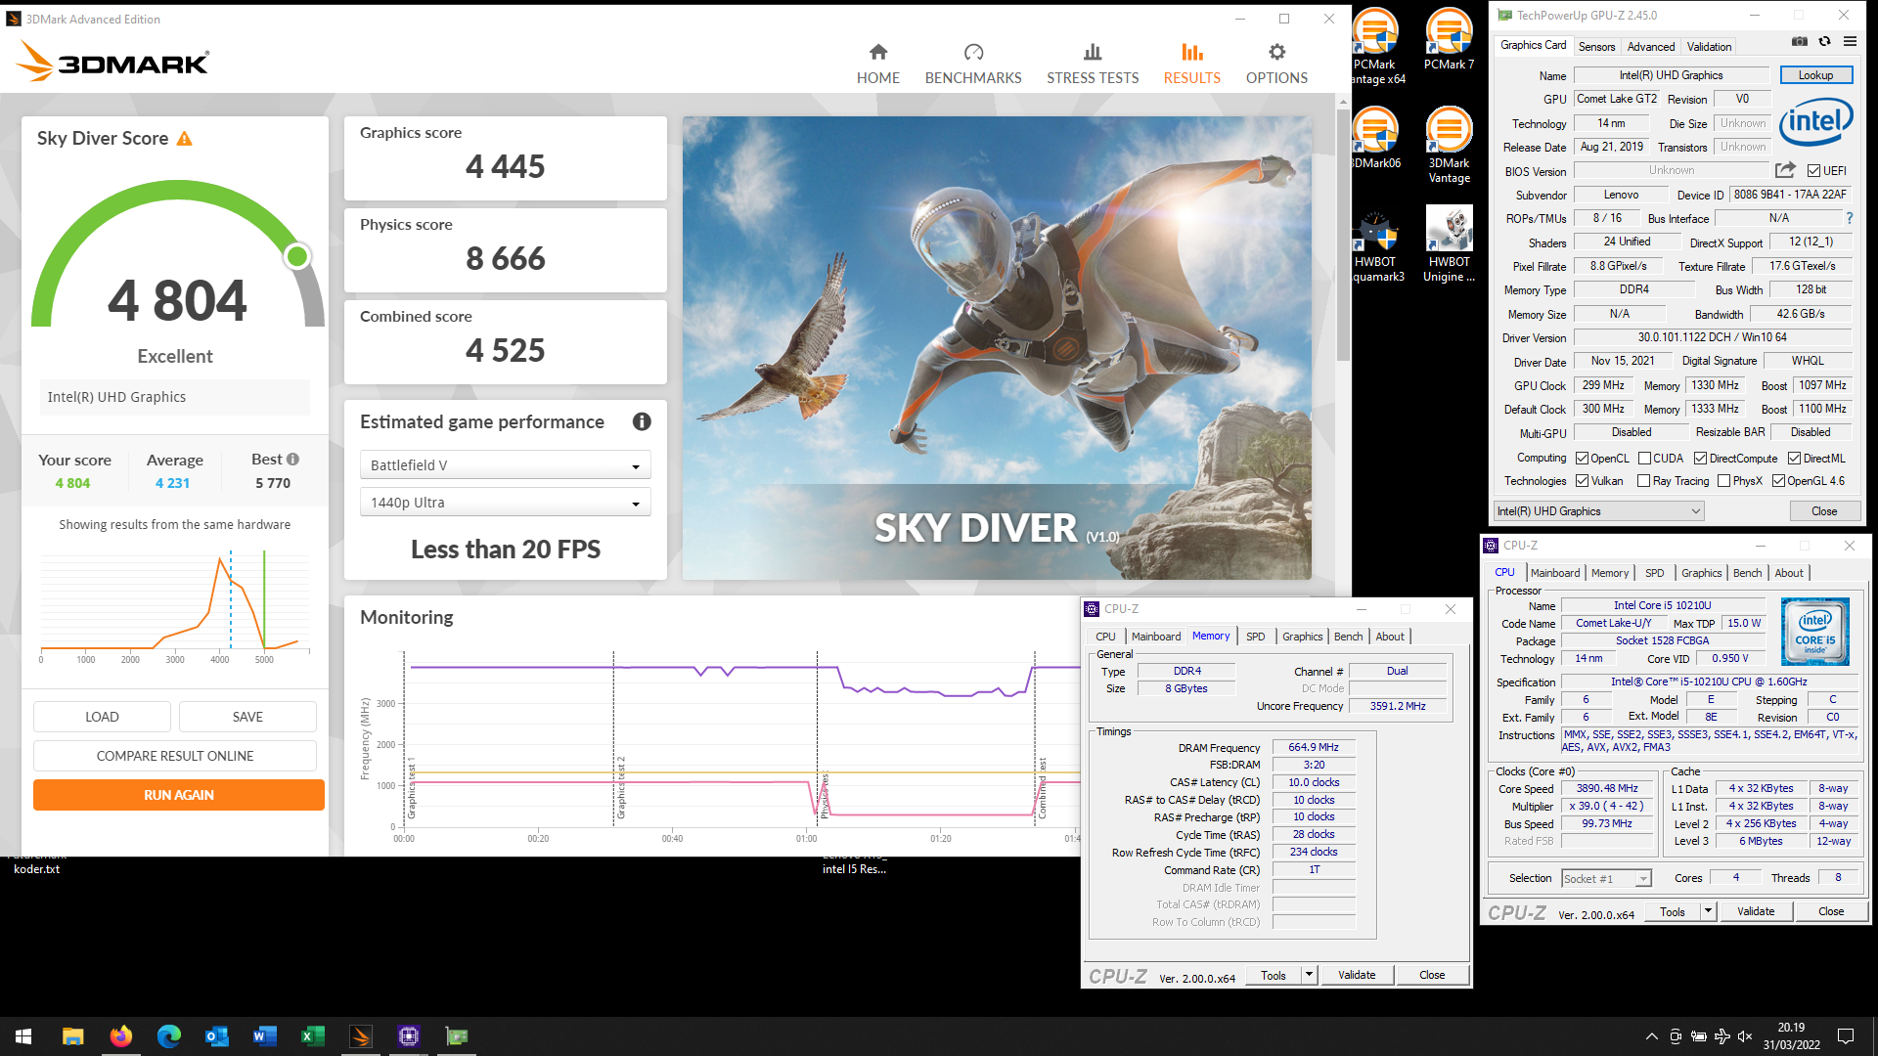This screenshot has width=1878, height=1056.
Task: Close the GPU-Z window with Close button
Action: tap(1823, 511)
